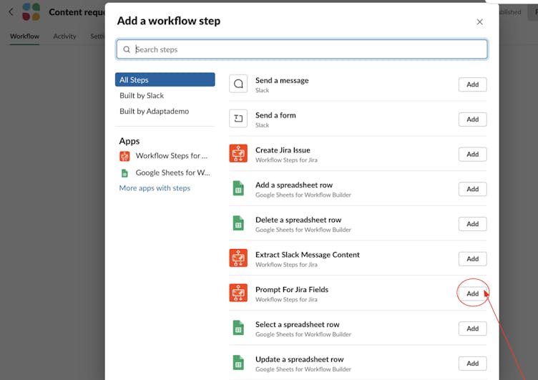This screenshot has width=538, height=380.
Task: Add the Update a spreadsheet row step
Action: [x=472, y=363]
